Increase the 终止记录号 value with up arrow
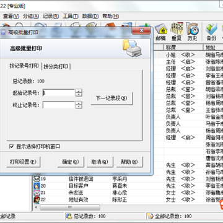Viewport: 223px width, 223px height. 79,103
